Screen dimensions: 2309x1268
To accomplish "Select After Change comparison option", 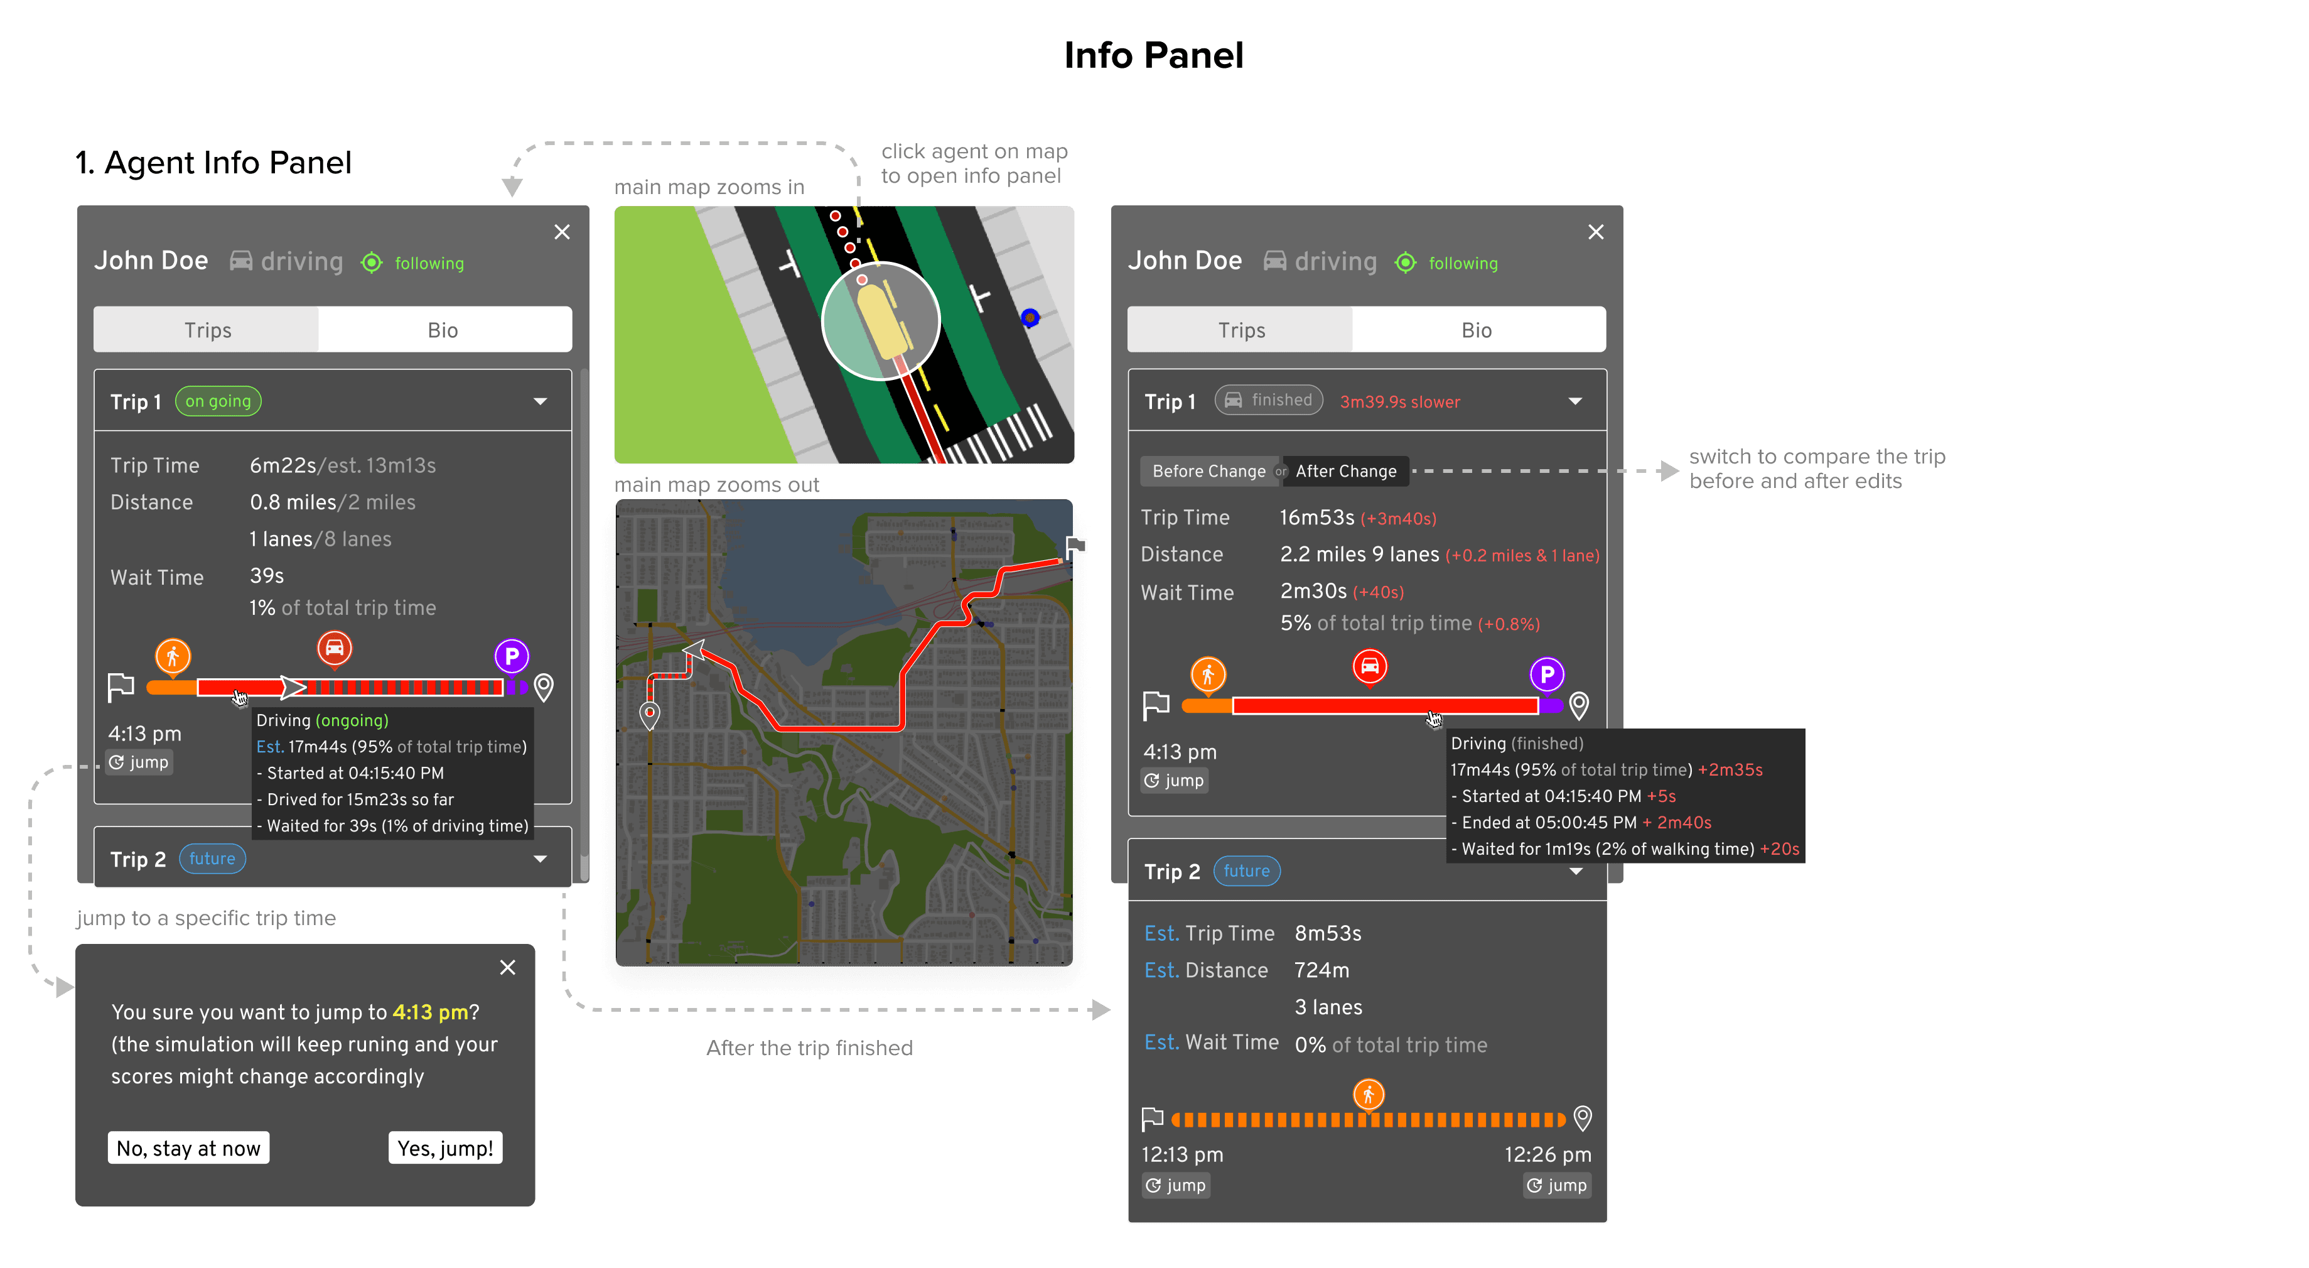I will tap(1345, 471).
